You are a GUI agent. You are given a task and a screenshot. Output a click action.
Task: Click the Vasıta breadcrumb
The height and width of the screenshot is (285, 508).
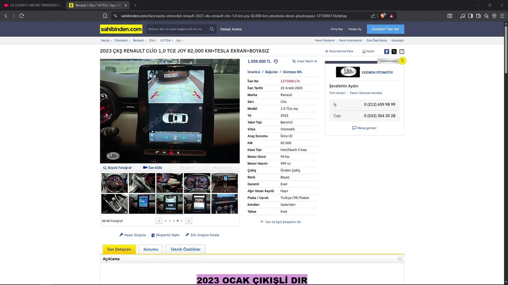click(105, 40)
